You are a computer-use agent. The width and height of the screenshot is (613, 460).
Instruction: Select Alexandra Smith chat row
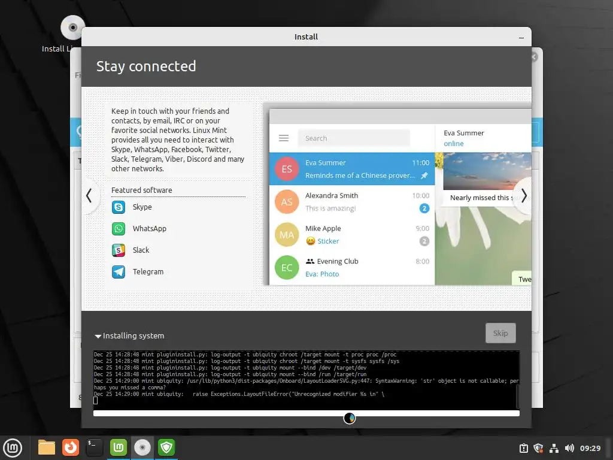coord(352,201)
